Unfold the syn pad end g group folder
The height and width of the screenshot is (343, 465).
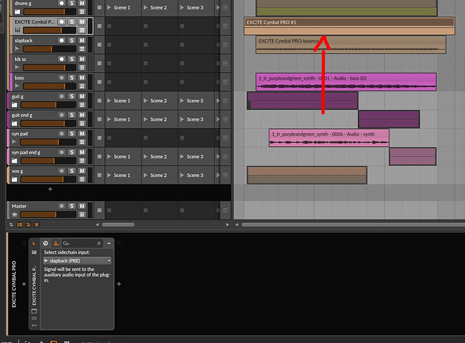tap(14, 161)
